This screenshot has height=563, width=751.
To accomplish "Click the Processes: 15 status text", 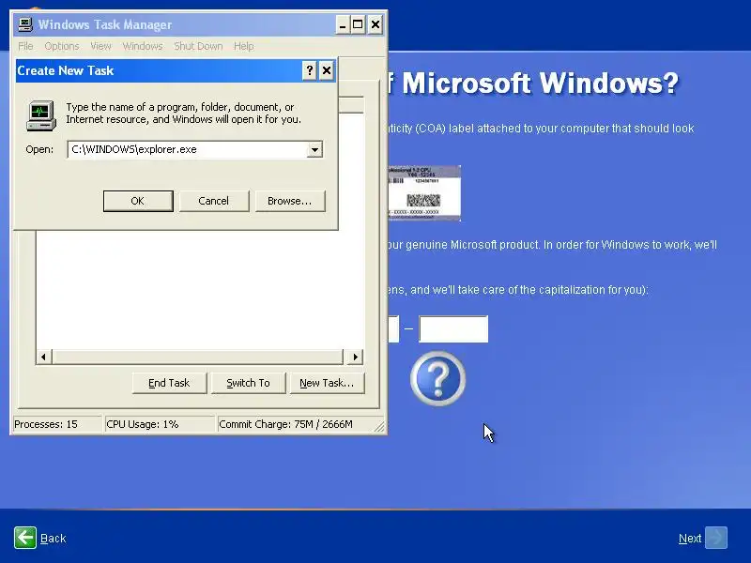I will pyautogui.click(x=46, y=424).
